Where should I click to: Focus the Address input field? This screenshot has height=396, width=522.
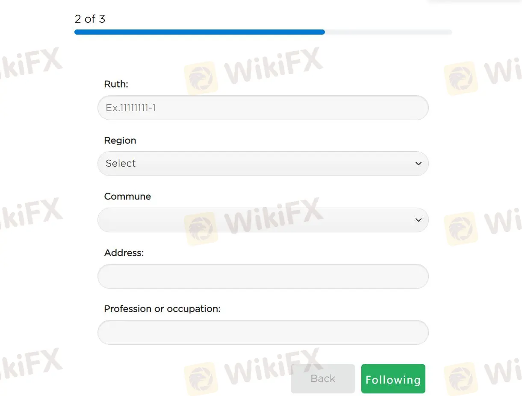[x=263, y=276]
